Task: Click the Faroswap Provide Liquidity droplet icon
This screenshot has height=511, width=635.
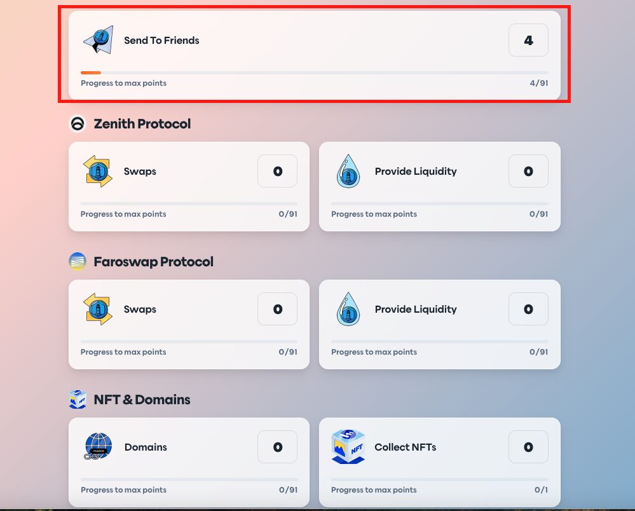Action: (x=348, y=310)
